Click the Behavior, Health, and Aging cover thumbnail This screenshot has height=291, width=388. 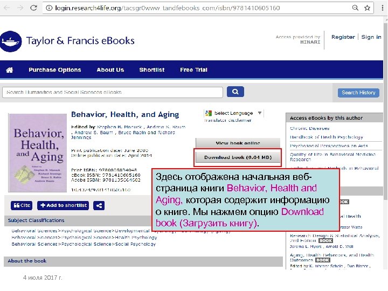coord(38,153)
